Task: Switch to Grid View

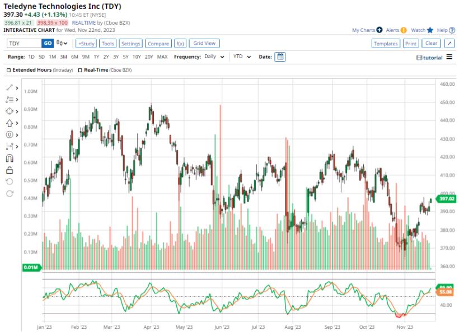Action: click(204, 43)
